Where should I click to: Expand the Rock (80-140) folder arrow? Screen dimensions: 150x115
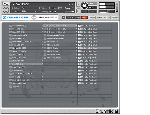42,77
